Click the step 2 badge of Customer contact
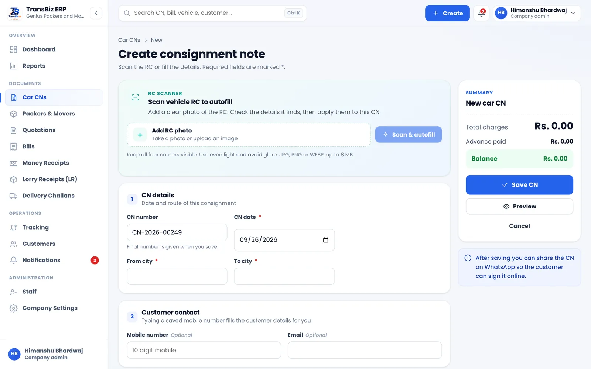 pos(132,317)
